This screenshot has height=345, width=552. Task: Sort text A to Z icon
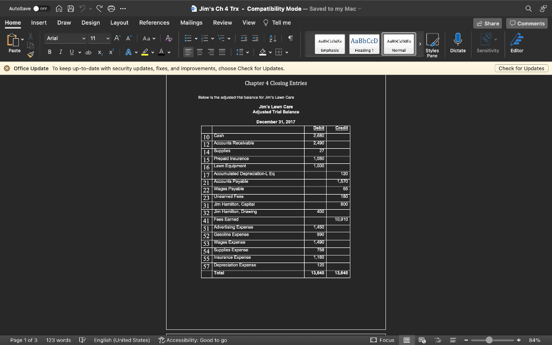coord(273,38)
